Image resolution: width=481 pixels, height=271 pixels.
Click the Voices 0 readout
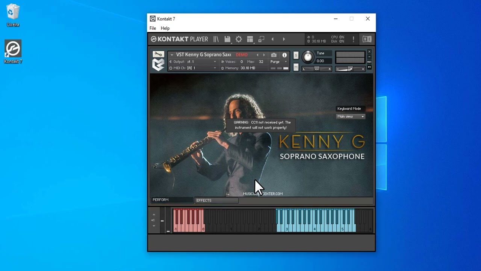coord(232,62)
